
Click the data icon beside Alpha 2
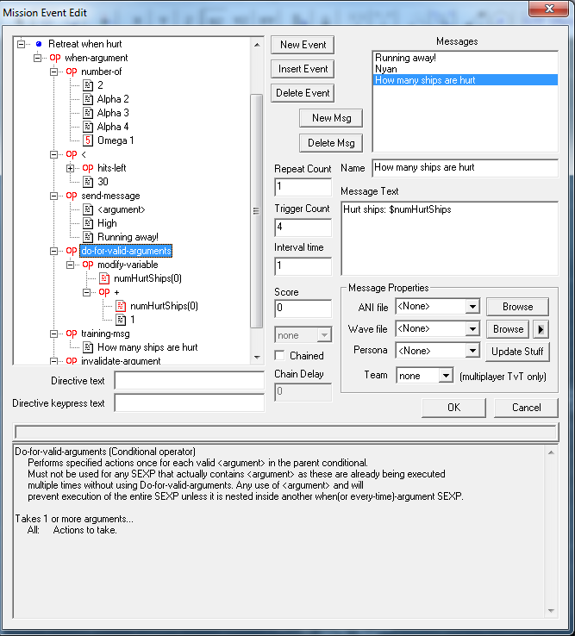pos(88,99)
